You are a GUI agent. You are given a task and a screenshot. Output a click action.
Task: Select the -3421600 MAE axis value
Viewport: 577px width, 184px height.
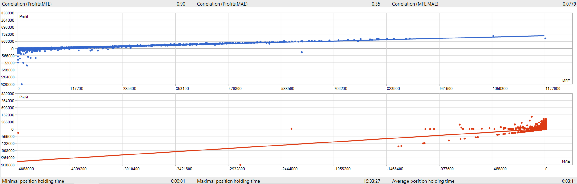pos(184,169)
